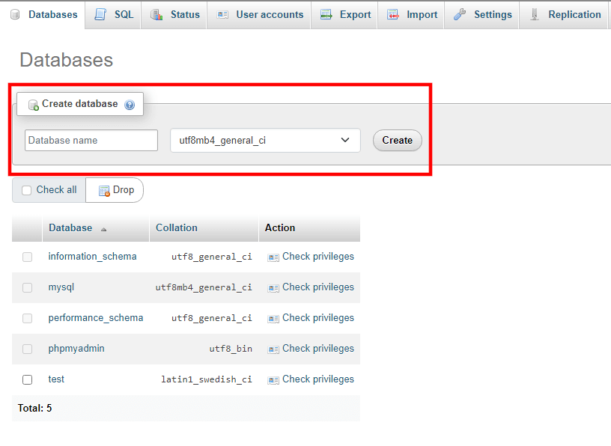
Task: Click the Databases page heading
Action: (66, 60)
